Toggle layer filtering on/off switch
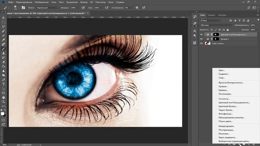The width and height of the screenshot is (260, 146). pos(258,20)
